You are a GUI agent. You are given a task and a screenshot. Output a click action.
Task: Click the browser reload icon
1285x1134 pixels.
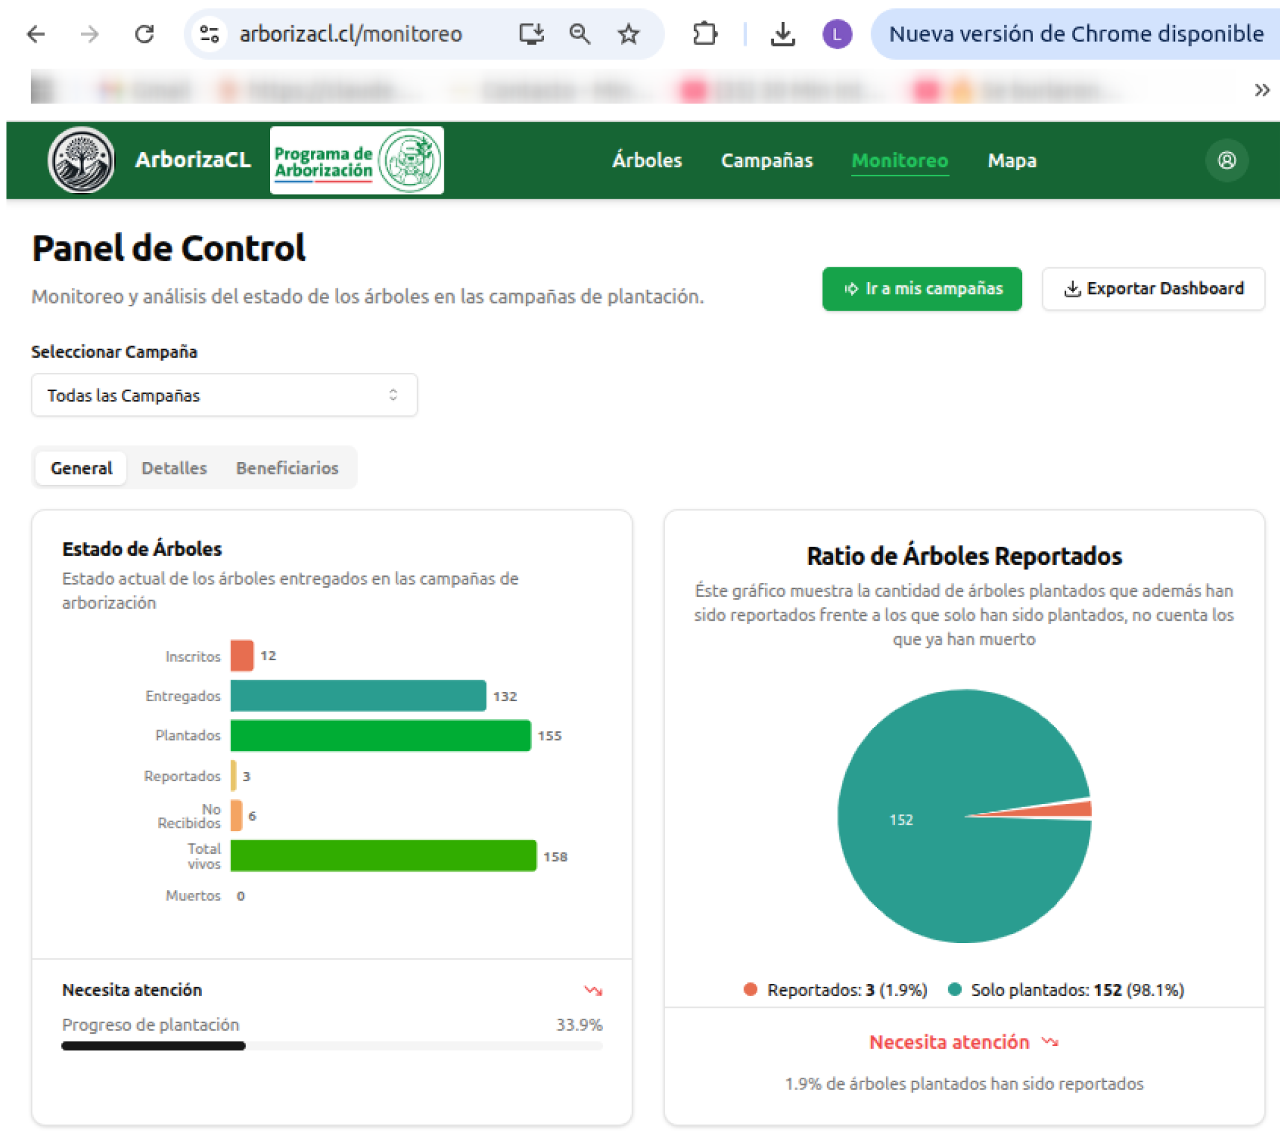(x=144, y=34)
